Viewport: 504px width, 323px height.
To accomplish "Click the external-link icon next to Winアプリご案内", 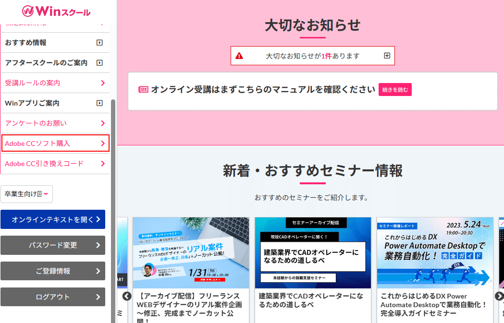I will (99, 103).
